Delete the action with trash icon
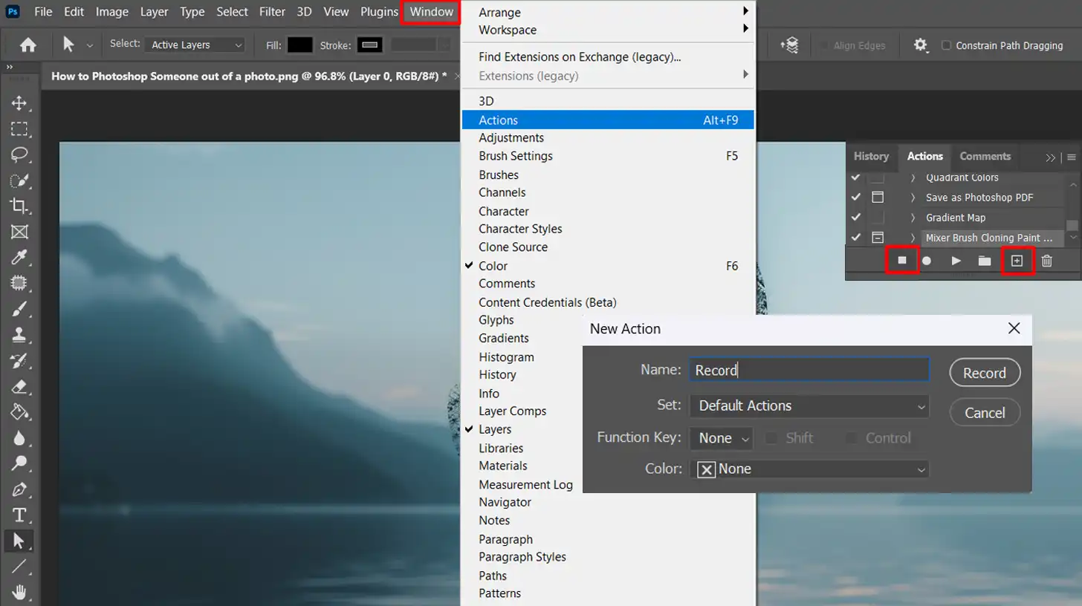1082x606 pixels. pos(1046,261)
